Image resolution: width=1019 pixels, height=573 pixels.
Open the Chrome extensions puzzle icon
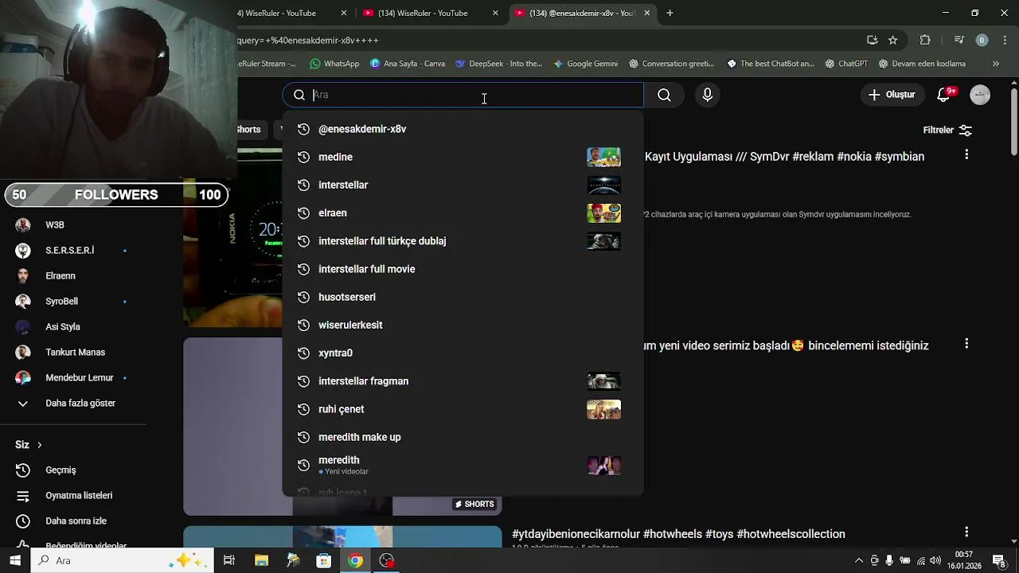(x=925, y=40)
